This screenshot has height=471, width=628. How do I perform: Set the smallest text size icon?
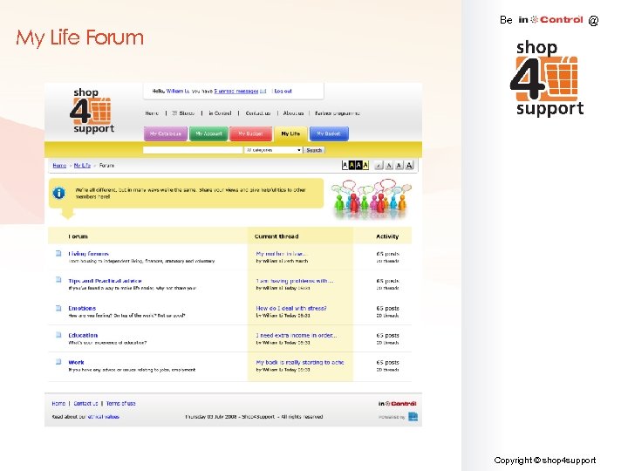click(379, 165)
